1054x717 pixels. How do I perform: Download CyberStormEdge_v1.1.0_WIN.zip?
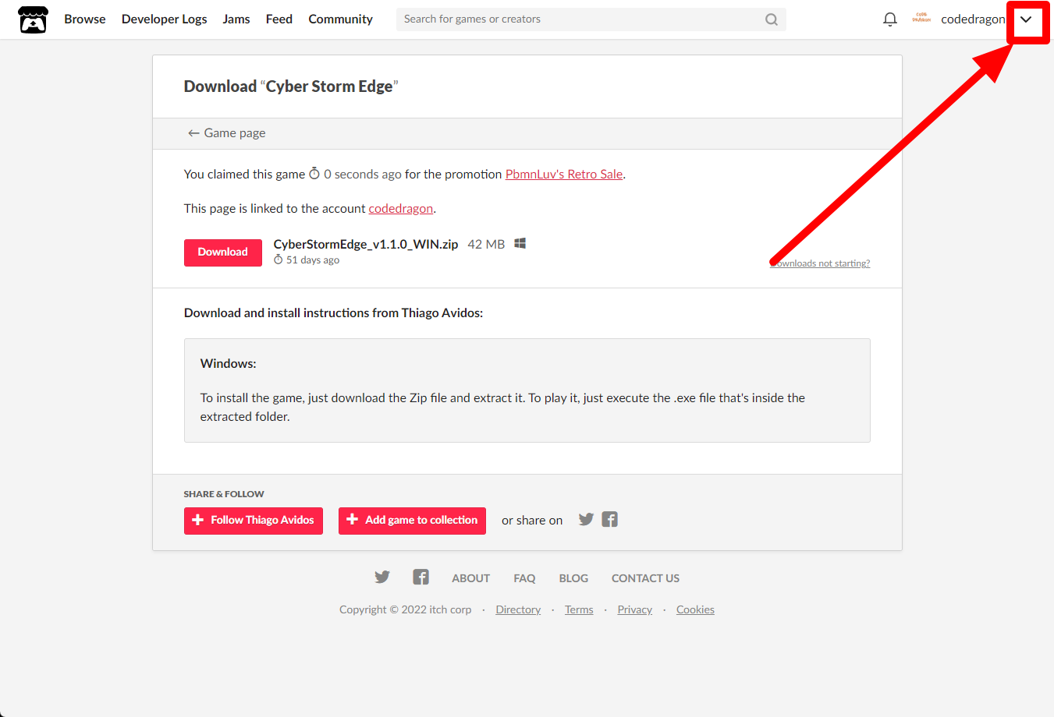223,253
